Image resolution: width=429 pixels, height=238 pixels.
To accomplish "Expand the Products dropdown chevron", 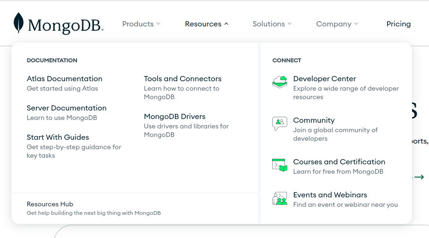I will pyautogui.click(x=158, y=24).
